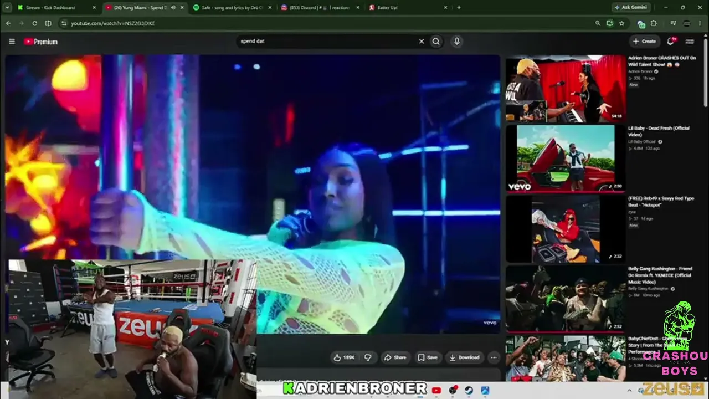Open the extensions puzzle icon
The height and width of the screenshot is (399, 709).
click(x=654, y=23)
